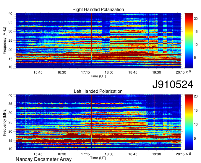Click the 20 MHz tick on Left Handed frequency axis

pos(10,131)
